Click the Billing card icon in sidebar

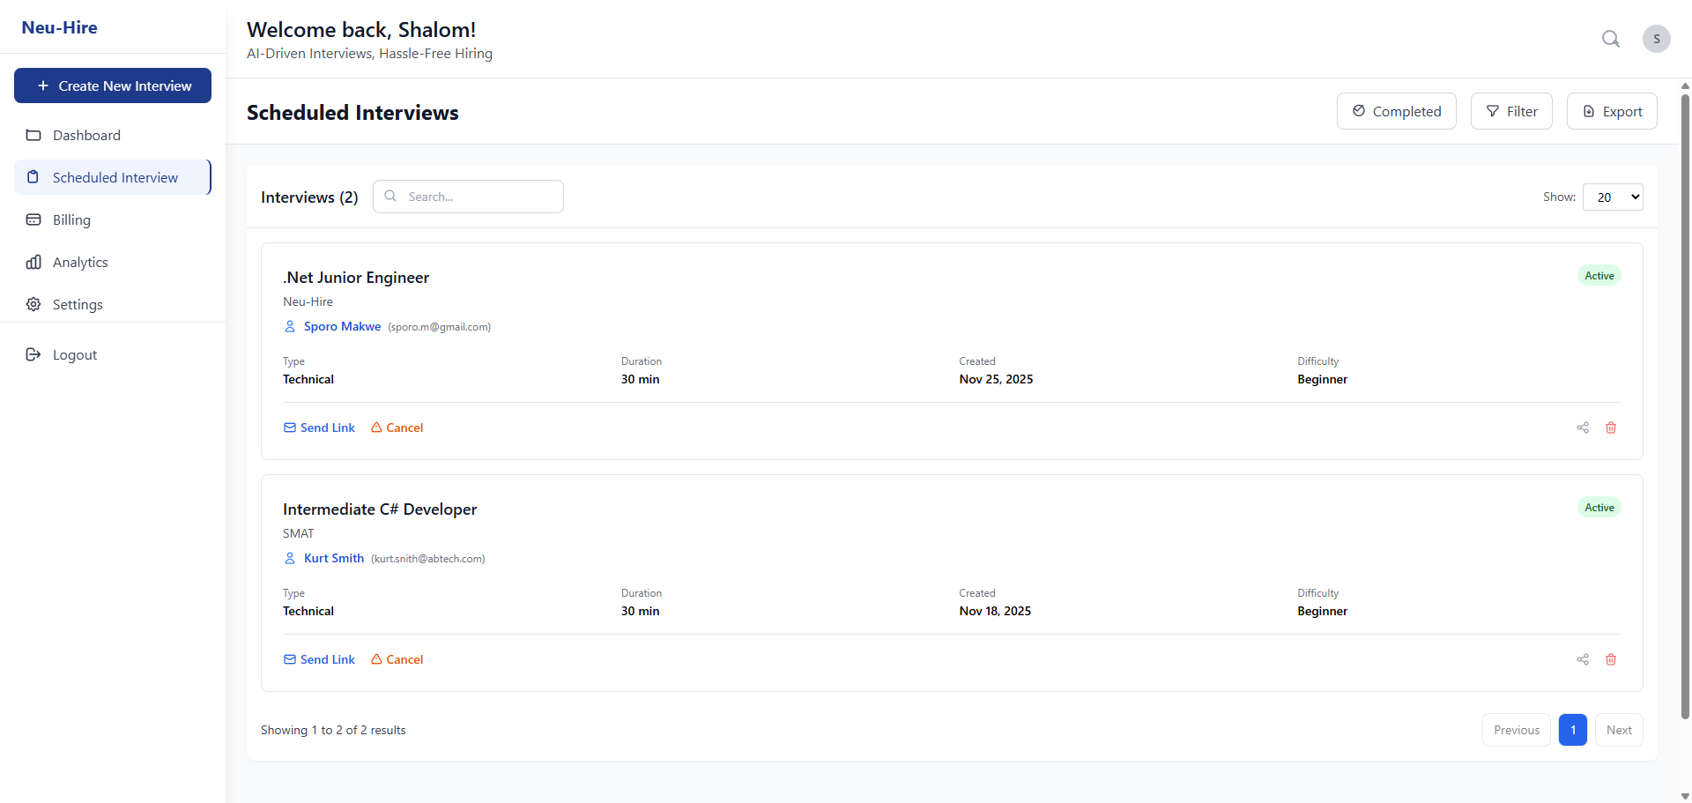click(33, 219)
